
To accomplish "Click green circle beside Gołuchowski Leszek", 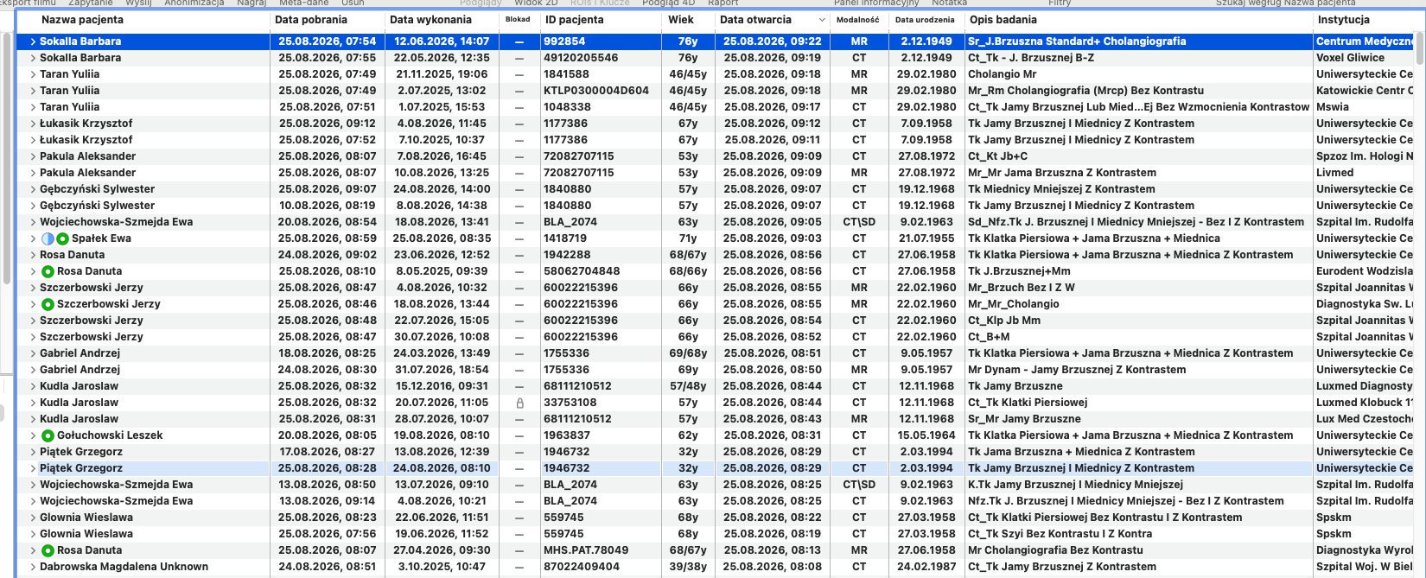I will pyautogui.click(x=48, y=435).
